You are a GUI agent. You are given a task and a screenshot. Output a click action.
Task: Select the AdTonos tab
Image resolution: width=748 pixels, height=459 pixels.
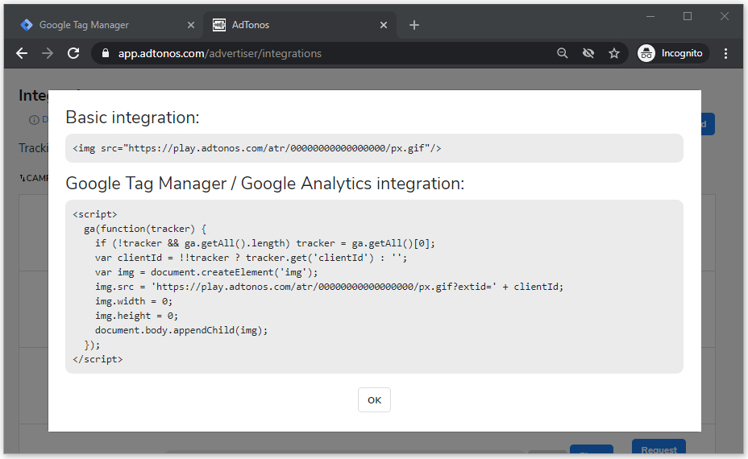pos(300,25)
